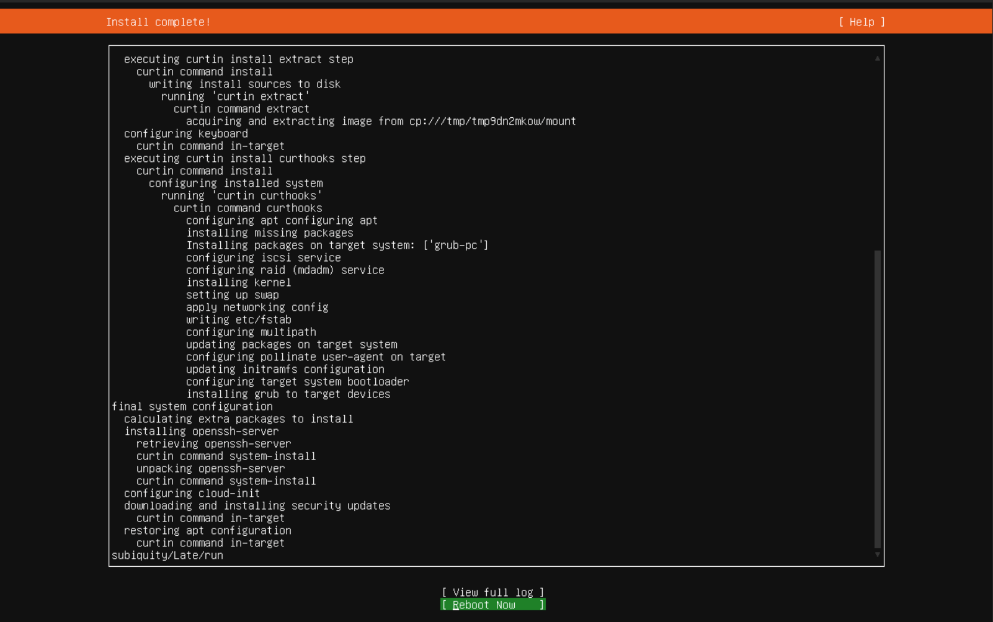This screenshot has width=993, height=622.
Task: Click log line 'installing kernel'
Action: (239, 282)
